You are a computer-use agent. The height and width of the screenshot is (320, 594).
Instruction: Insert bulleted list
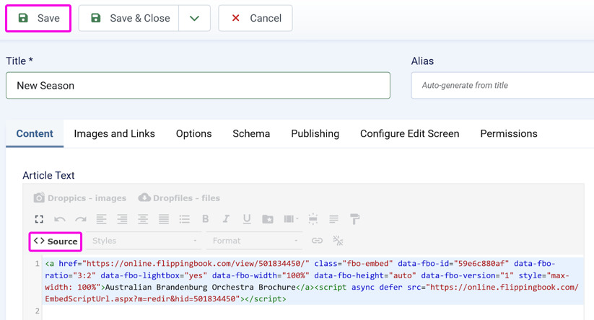coord(185,219)
